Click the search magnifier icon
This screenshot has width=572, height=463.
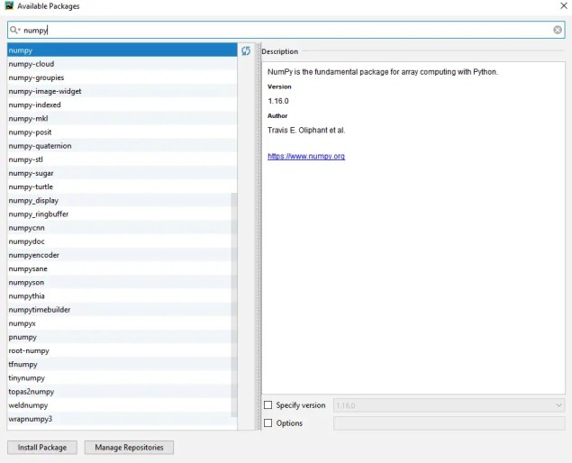(x=14, y=30)
